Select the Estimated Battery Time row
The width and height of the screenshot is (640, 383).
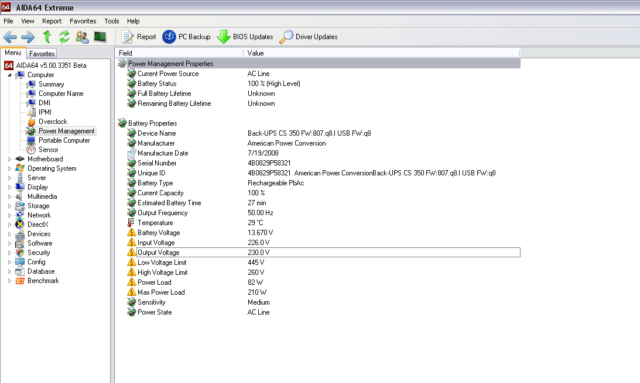(x=323, y=203)
